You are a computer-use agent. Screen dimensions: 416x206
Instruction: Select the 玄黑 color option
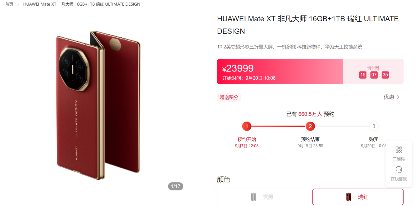pyautogui.click(x=263, y=197)
